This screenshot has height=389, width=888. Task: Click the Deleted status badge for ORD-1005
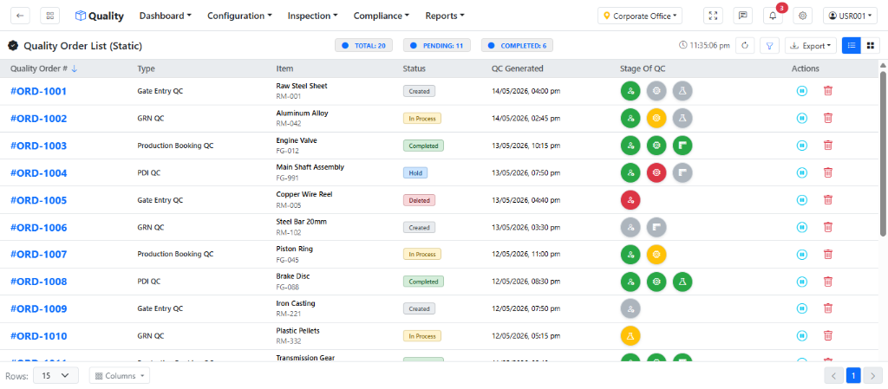point(419,199)
